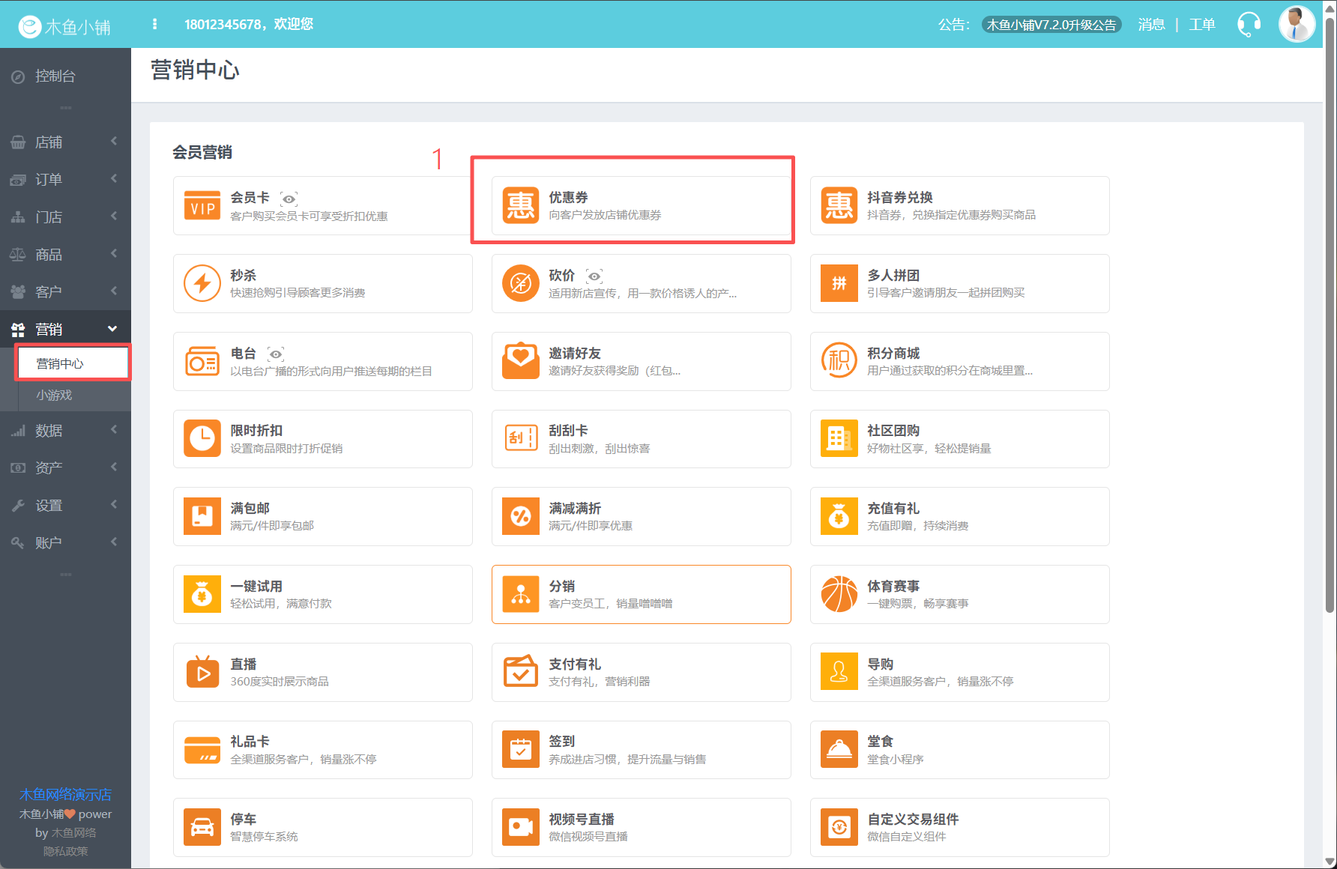Click the 优惠券 coupon icon
The height and width of the screenshot is (869, 1337).
[520, 205]
